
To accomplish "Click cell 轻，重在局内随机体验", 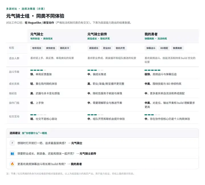I will pos(44,84).
